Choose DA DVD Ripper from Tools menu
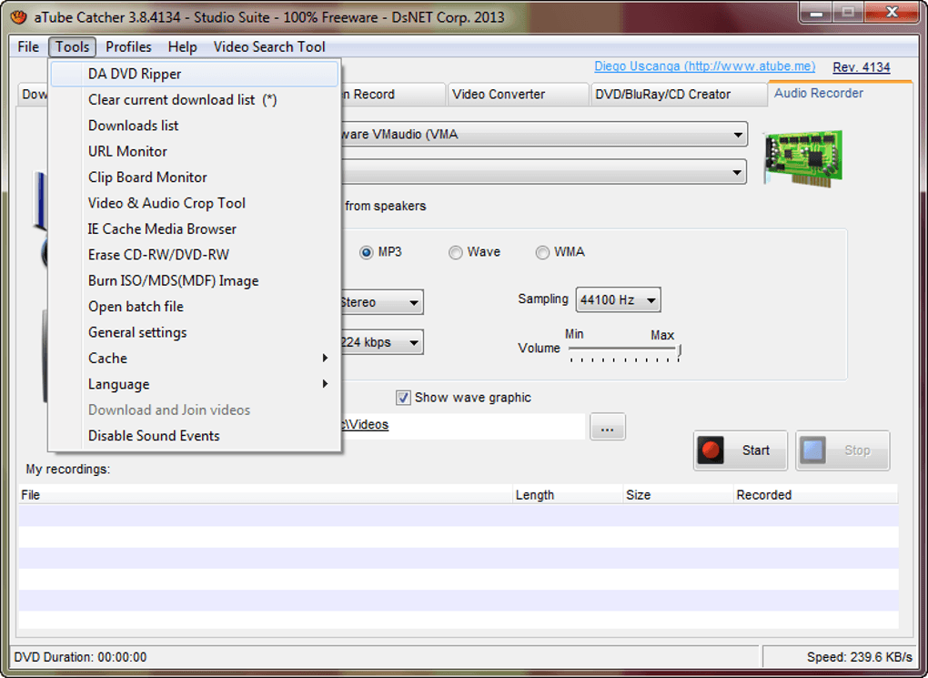 point(195,74)
